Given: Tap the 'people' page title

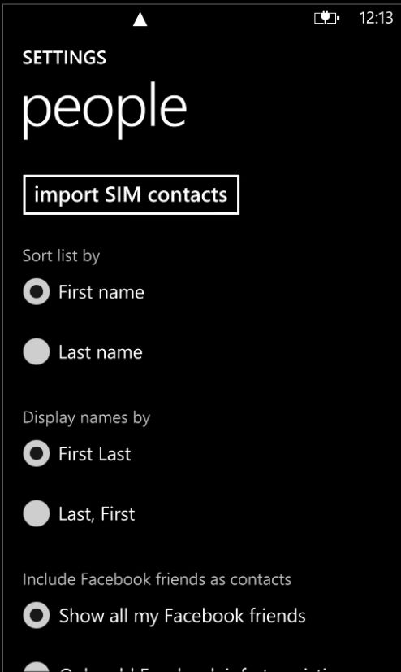Looking at the screenshot, I should pyautogui.click(x=105, y=111).
